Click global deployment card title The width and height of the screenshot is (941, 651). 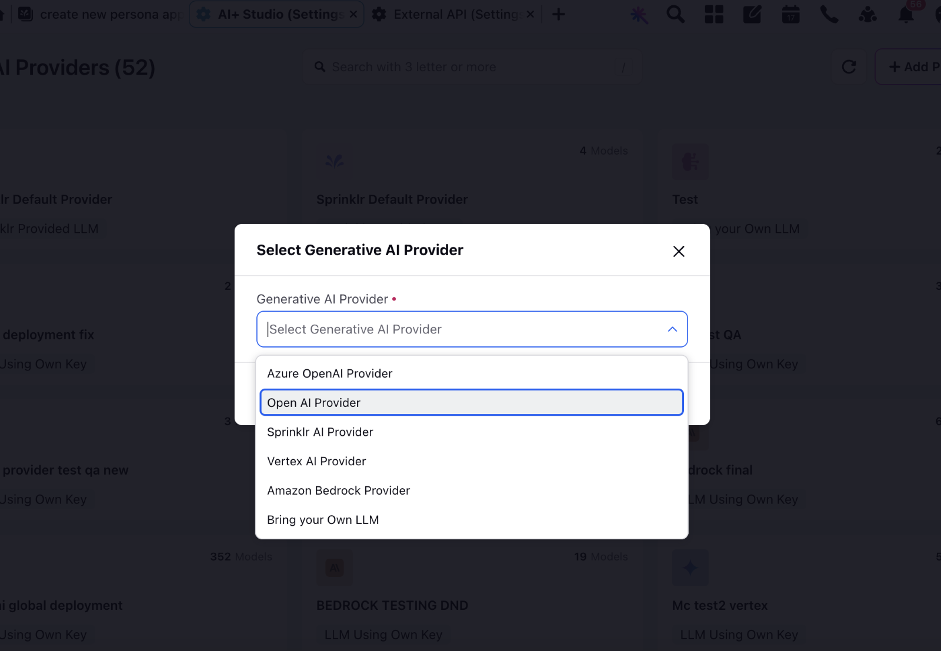point(61,605)
